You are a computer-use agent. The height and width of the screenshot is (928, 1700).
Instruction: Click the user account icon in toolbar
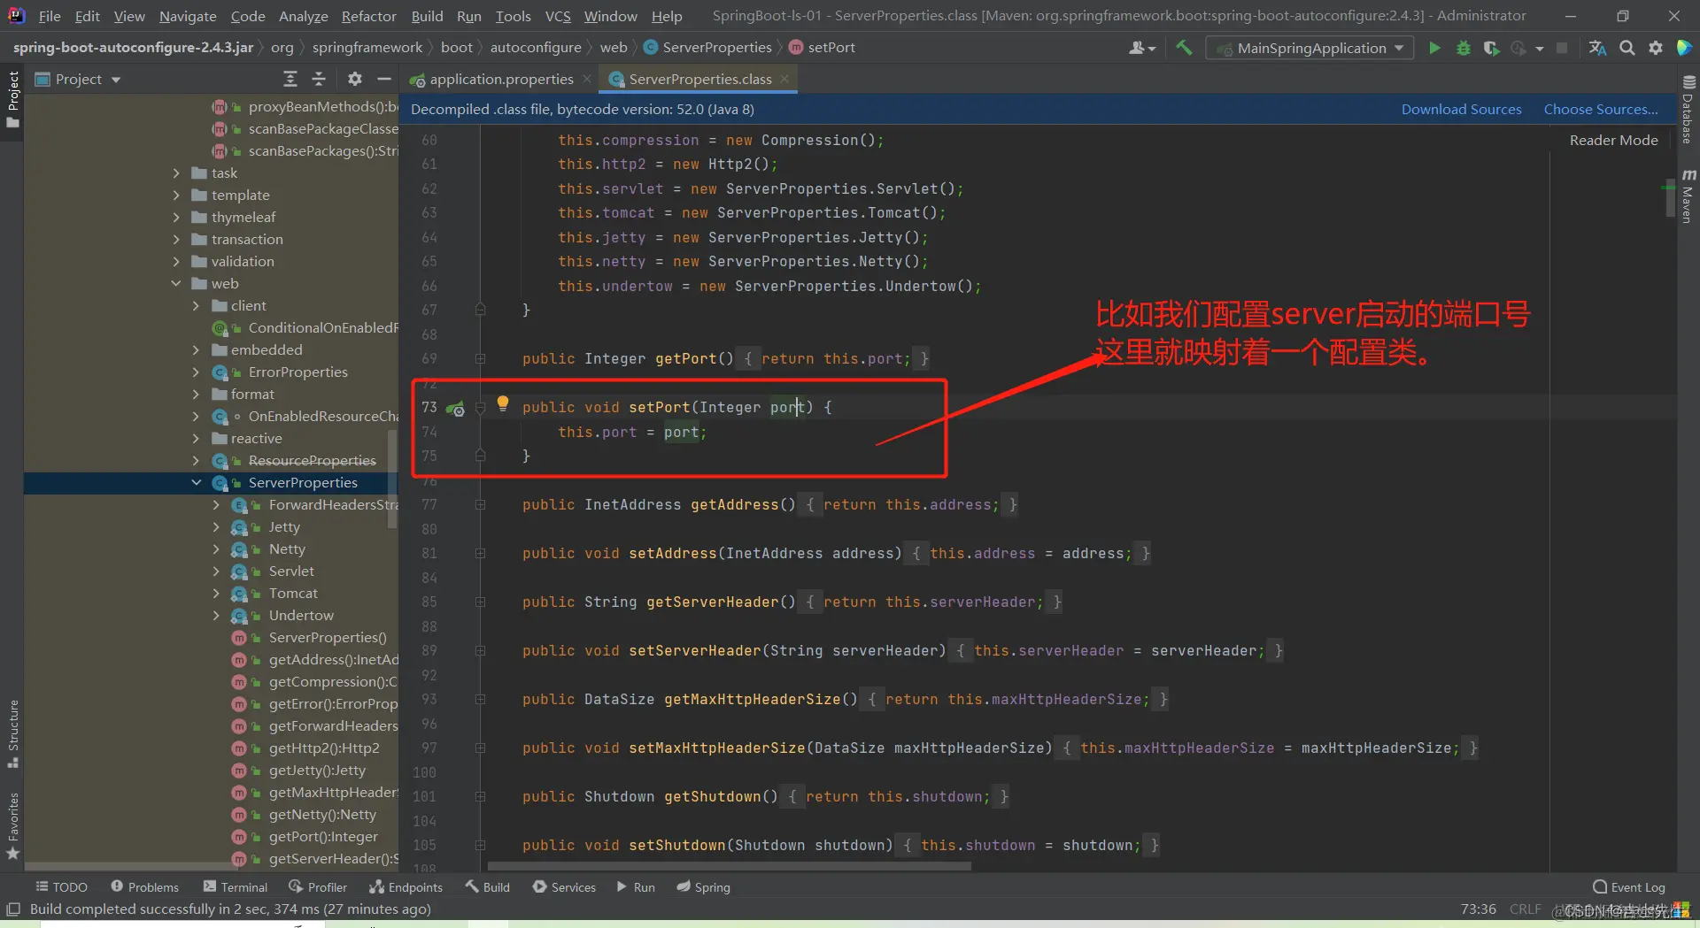point(1141,48)
